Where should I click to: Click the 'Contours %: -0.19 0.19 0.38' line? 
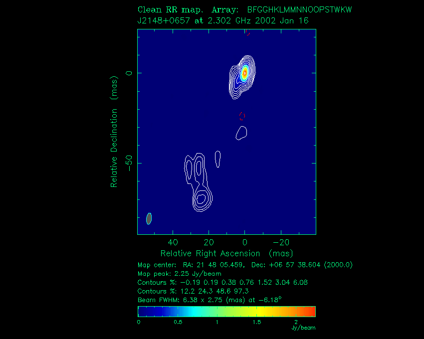click(222, 283)
